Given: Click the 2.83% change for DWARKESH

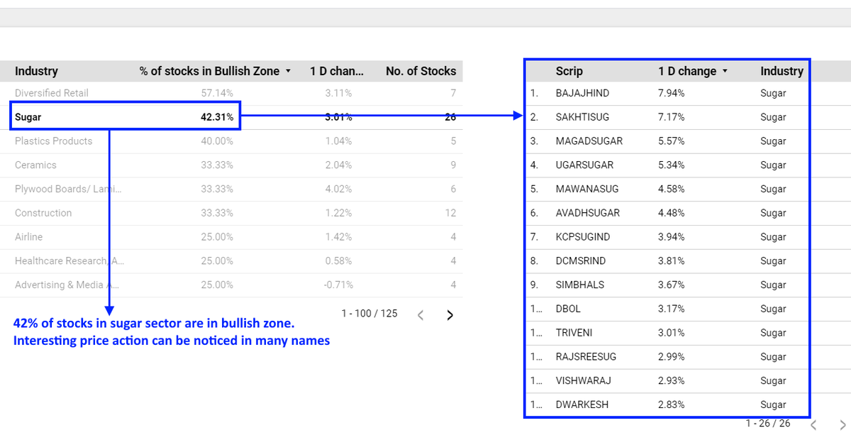Looking at the screenshot, I should coord(672,406).
